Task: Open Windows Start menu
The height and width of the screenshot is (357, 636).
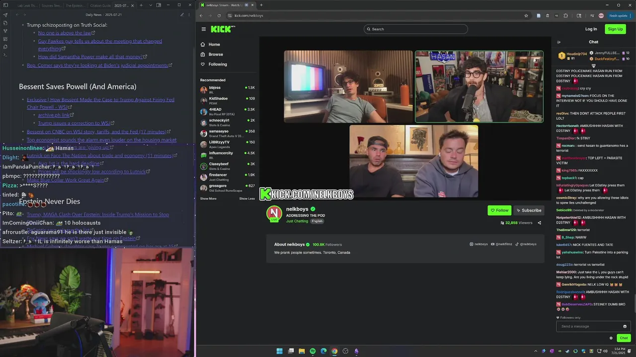Action: (x=279, y=351)
